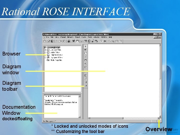Screen dimensions: 180x135
Task: Select Model Properties in browser
Action: click(56, 60)
